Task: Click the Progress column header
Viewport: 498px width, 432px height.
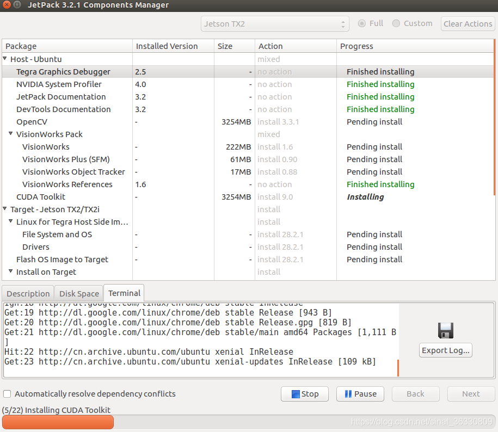Action: coord(415,46)
